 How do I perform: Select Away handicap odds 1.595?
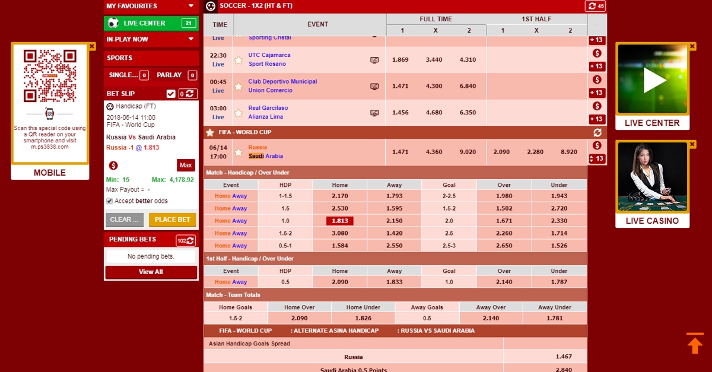point(395,208)
